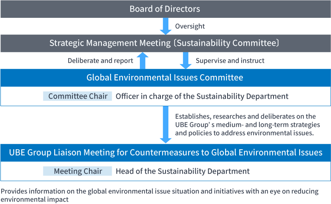Click the Establishes, researches and deliberates paragraph
Image resolution: width=331 pixels, height=204 pixels.
[x=247, y=125]
